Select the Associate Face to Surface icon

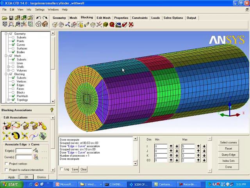[34, 126]
